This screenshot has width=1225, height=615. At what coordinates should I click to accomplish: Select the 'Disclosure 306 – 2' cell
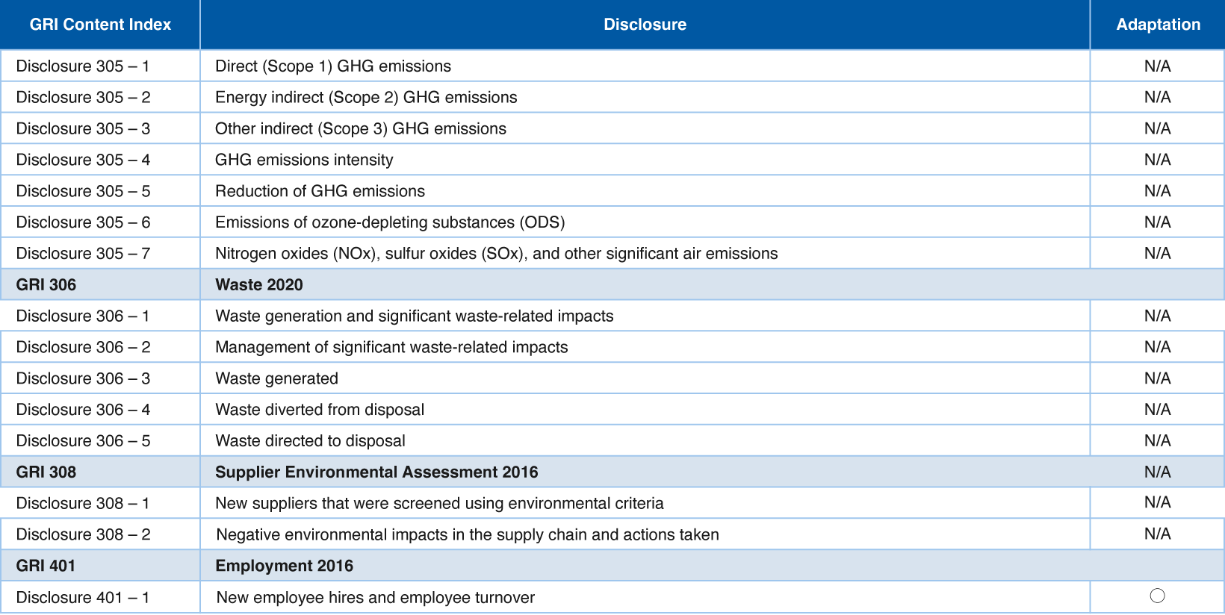pos(100,347)
